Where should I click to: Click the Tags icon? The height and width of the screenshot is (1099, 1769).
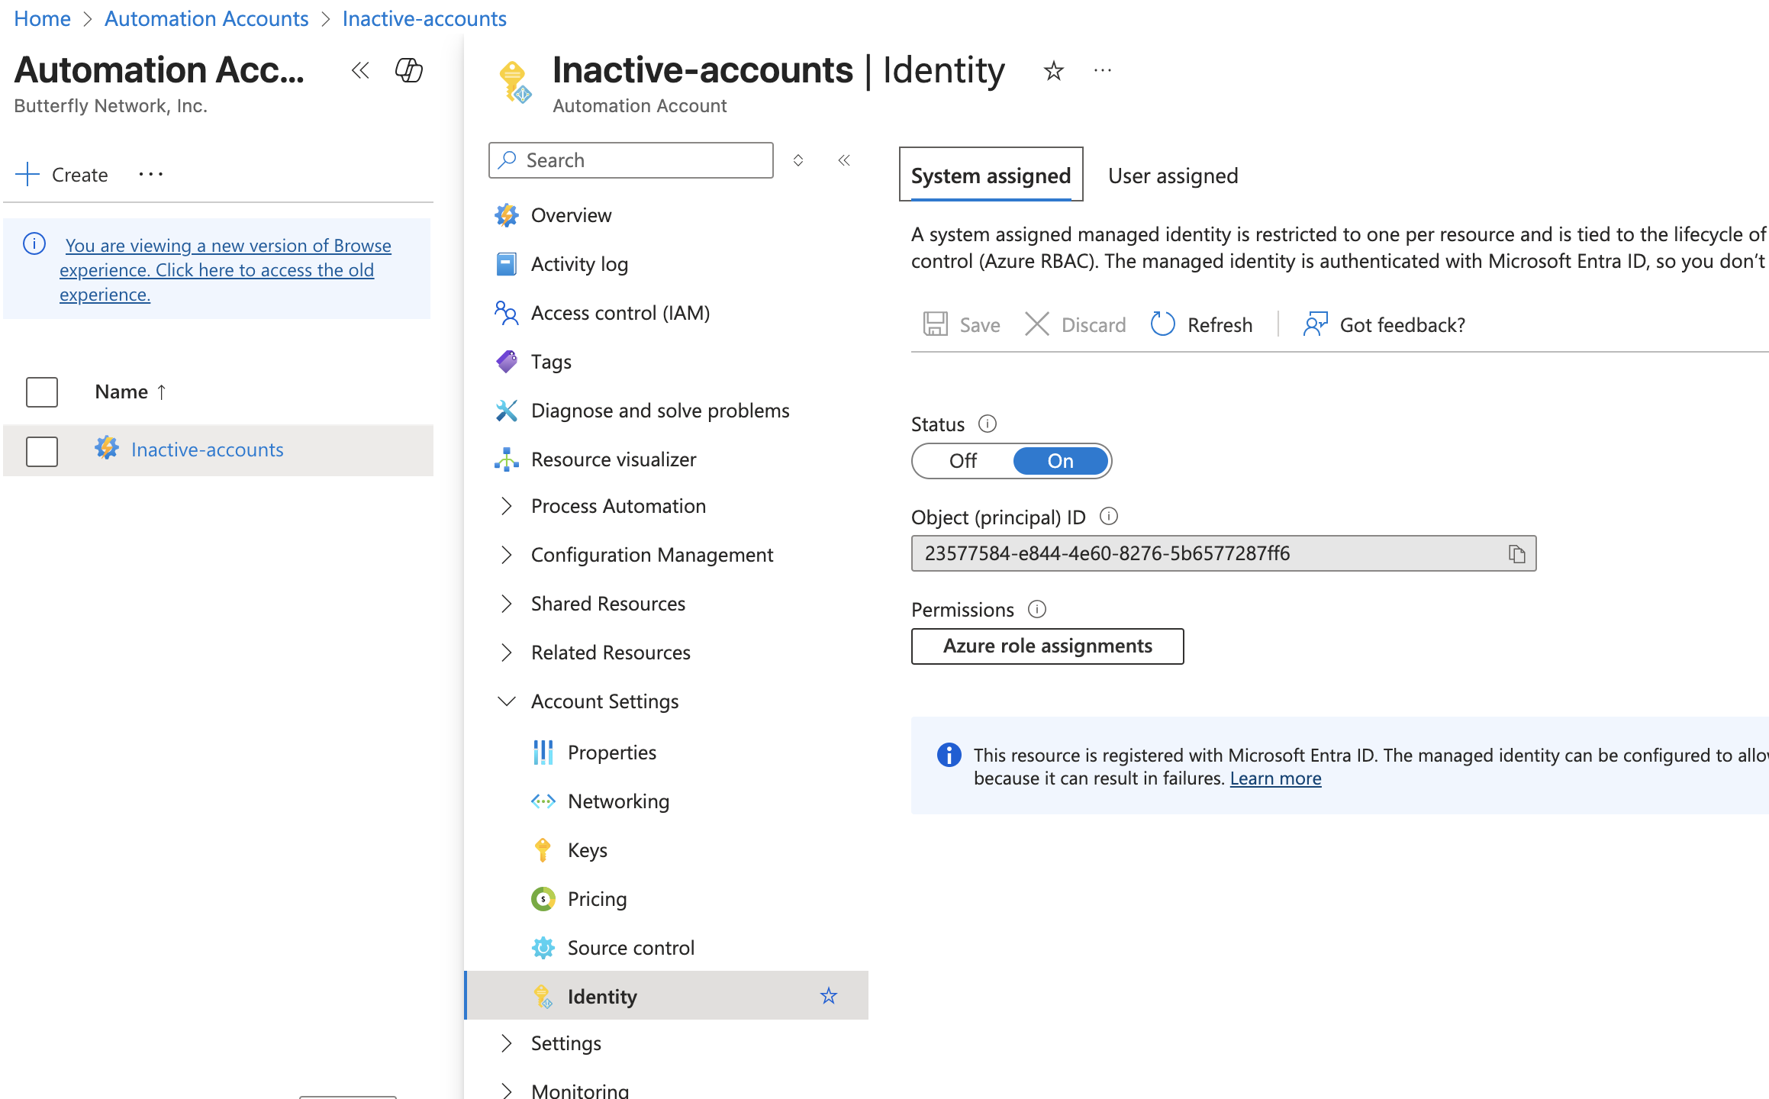[507, 362]
